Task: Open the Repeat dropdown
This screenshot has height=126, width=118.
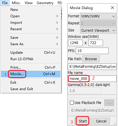Action: 98,23
